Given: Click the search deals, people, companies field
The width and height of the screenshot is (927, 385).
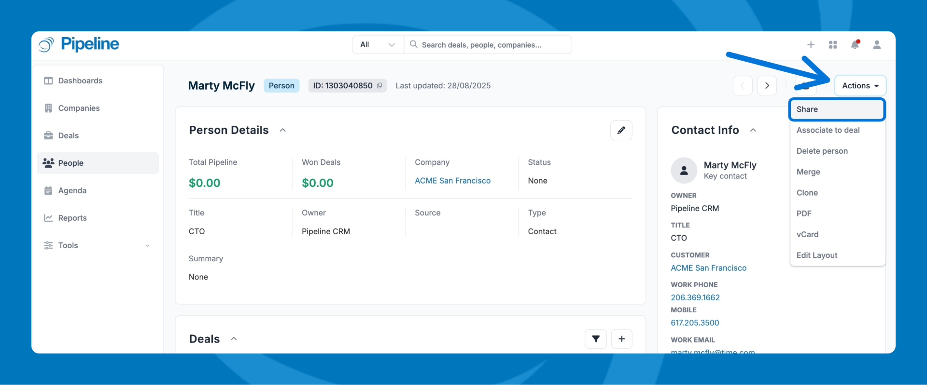Looking at the screenshot, I should pyautogui.click(x=488, y=45).
